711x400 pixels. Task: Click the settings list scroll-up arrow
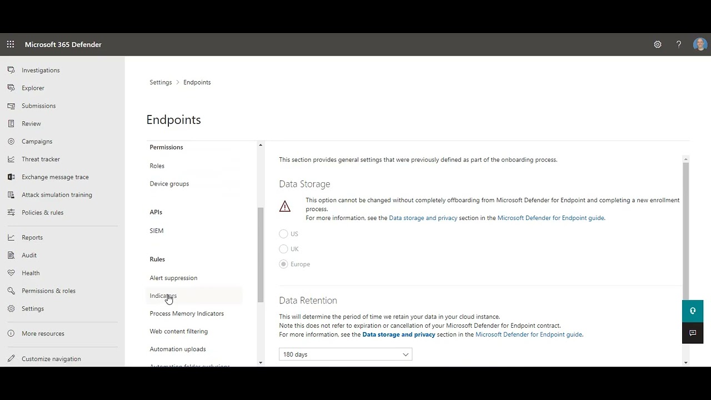(261, 146)
